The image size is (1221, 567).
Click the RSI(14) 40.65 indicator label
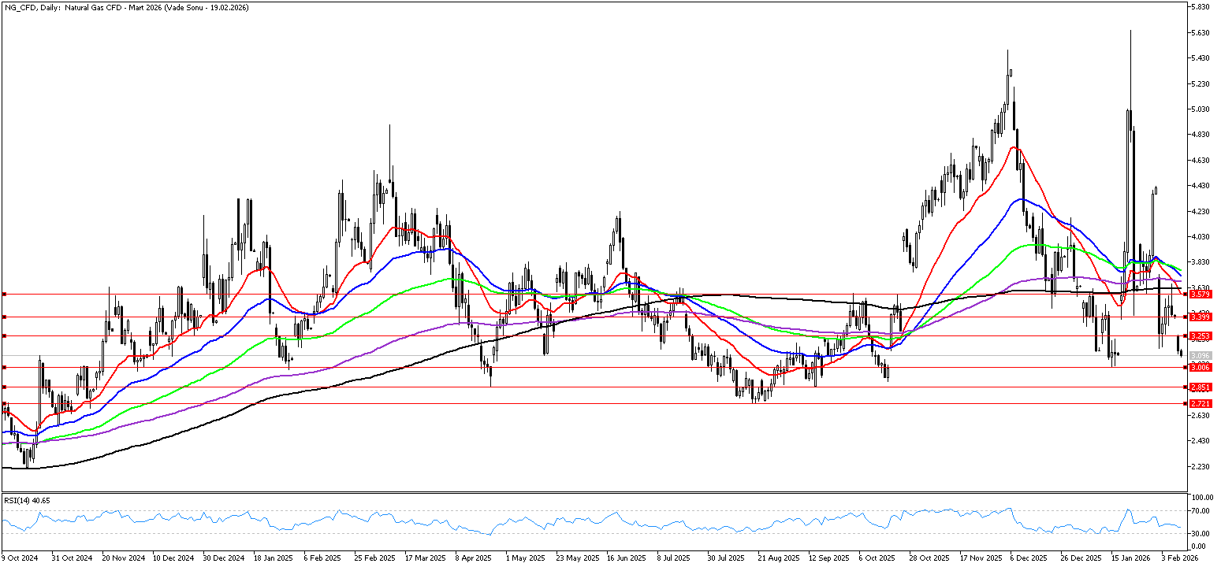click(x=28, y=500)
